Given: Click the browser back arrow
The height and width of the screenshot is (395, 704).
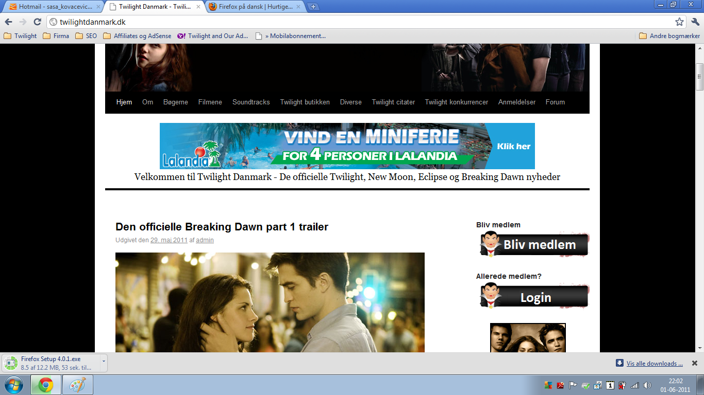Looking at the screenshot, I should coord(9,22).
